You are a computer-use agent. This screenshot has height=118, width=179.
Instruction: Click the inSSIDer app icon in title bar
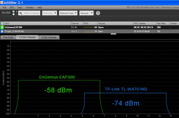(x=2, y=3)
